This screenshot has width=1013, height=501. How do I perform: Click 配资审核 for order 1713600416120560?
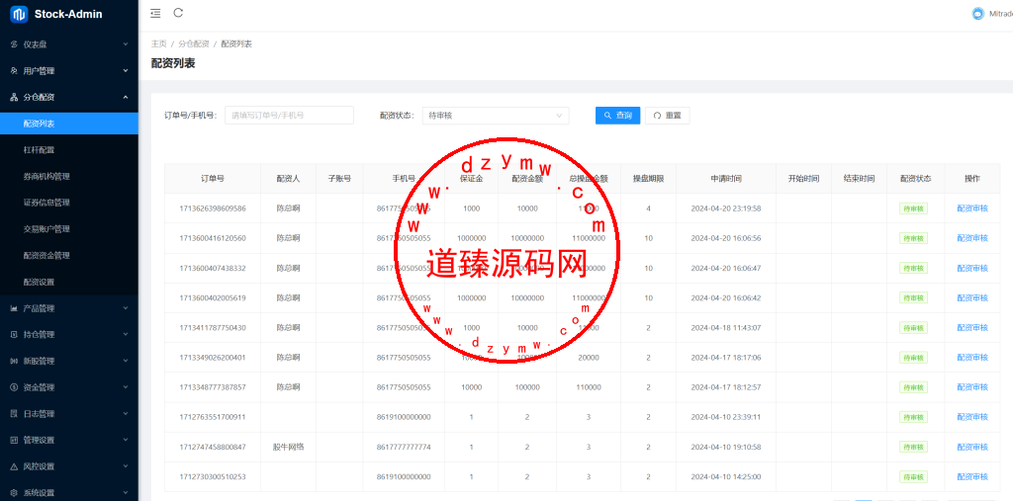click(972, 238)
